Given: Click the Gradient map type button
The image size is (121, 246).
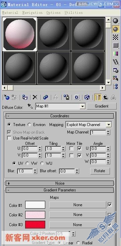Looking at the screenshot, I should (102, 106).
